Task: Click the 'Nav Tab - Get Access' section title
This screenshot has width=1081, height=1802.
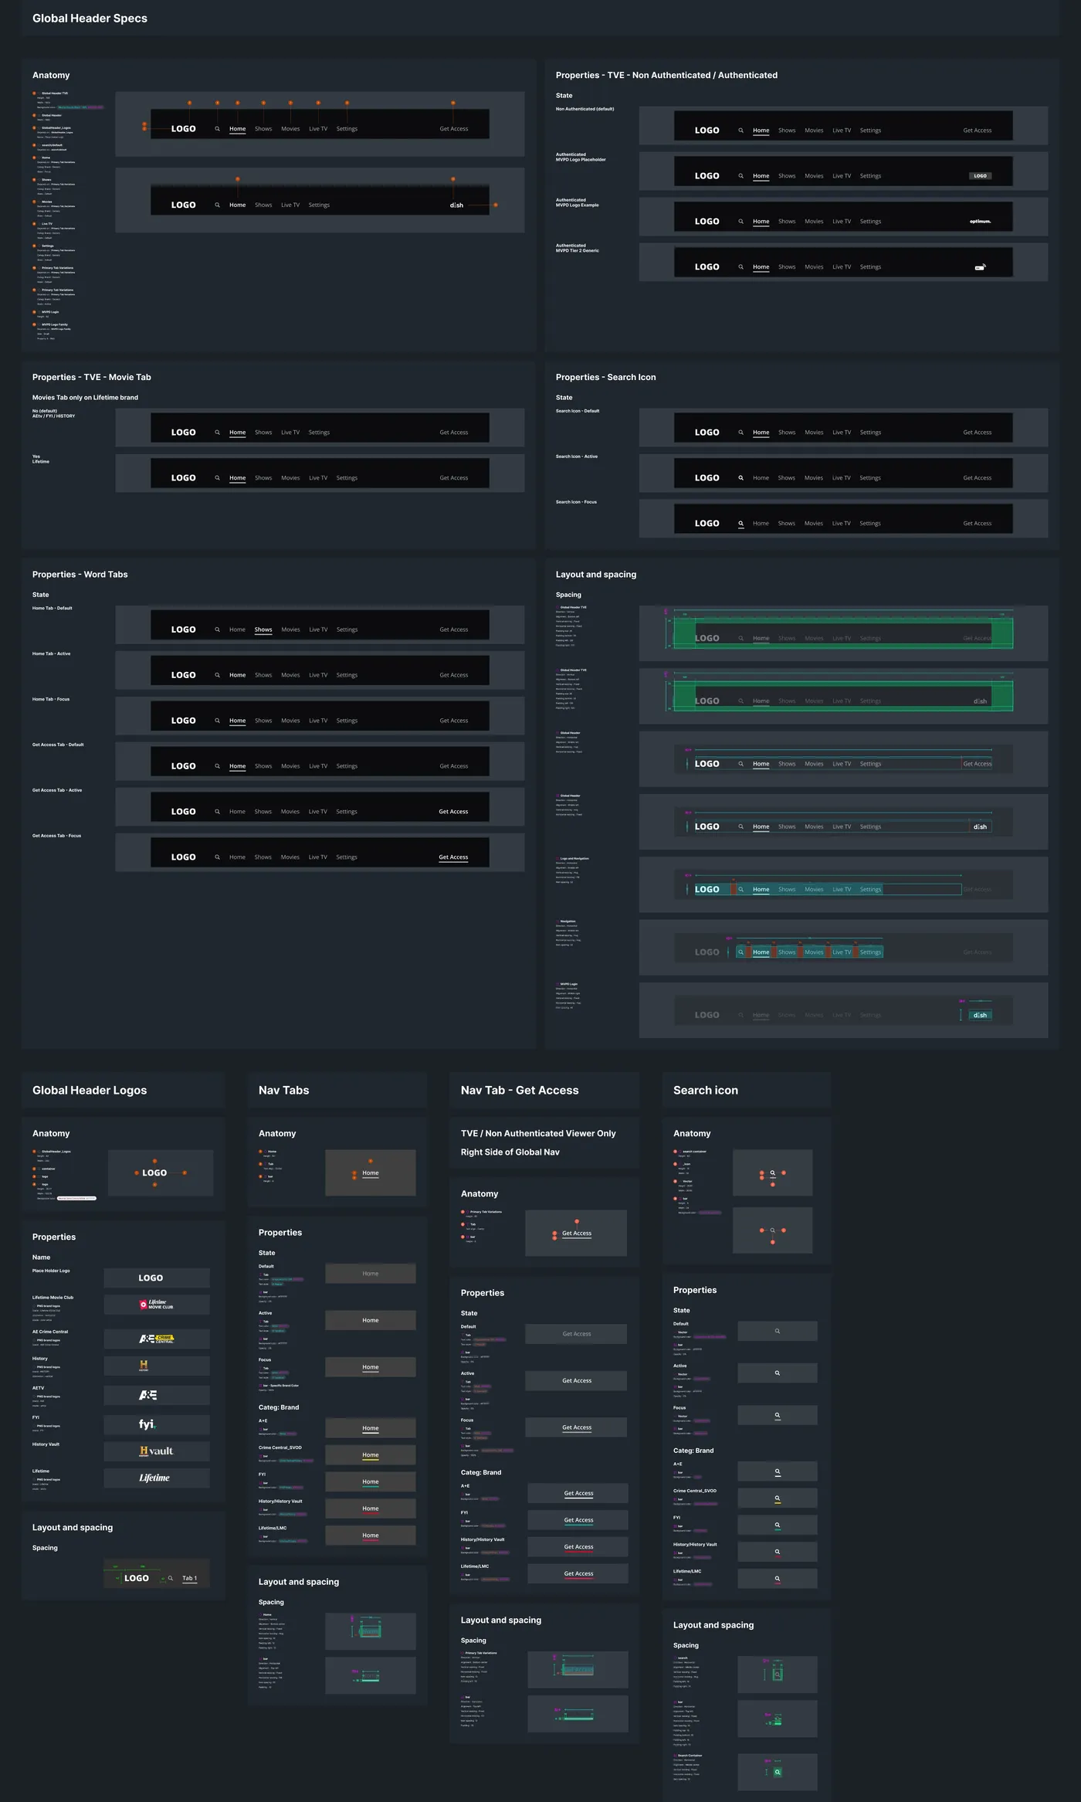Action: (x=520, y=1091)
